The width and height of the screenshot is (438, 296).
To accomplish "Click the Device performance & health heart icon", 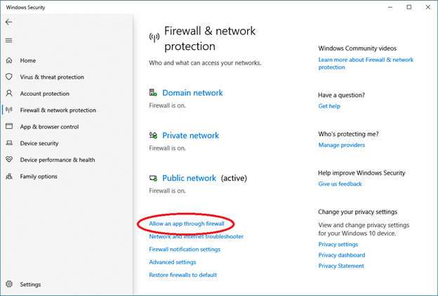I will 9,160.
